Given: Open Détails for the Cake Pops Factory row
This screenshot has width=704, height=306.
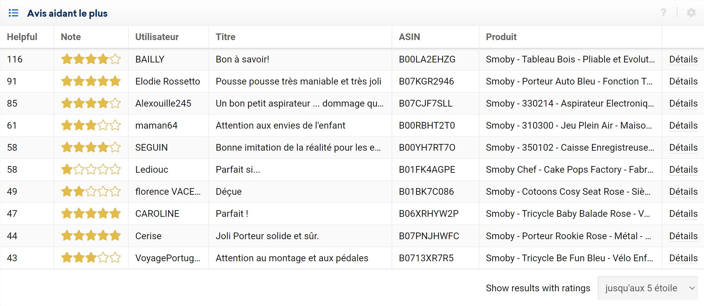Looking at the screenshot, I should 683,169.
